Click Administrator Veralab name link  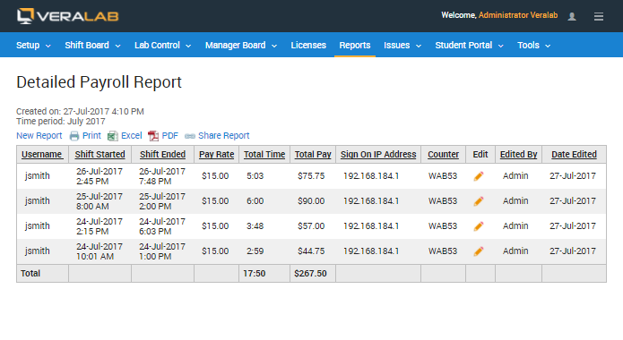[518, 15]
